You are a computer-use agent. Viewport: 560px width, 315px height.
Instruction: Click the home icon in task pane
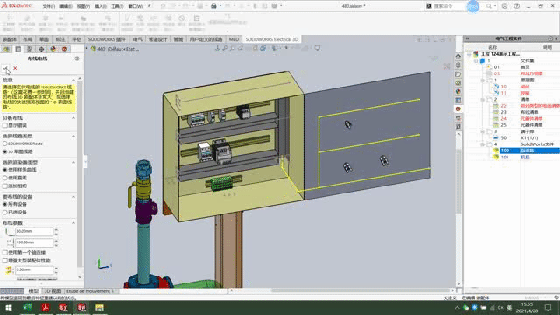tap(458, 56)
